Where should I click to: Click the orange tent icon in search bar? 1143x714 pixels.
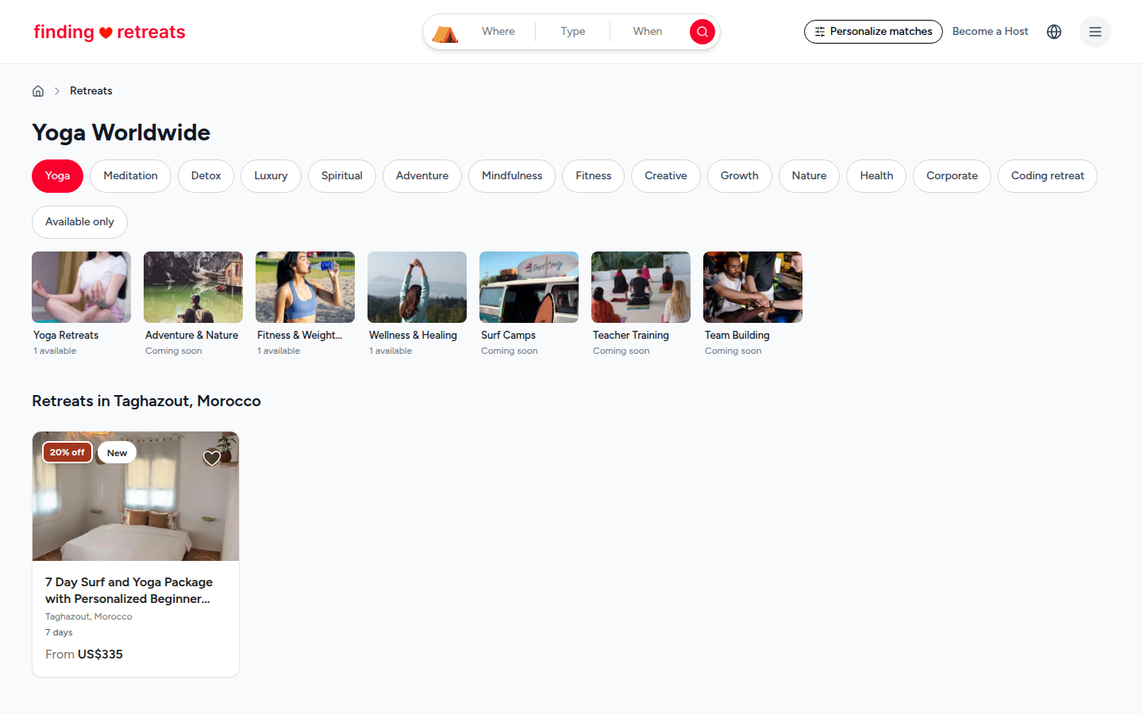pos(445,33)
